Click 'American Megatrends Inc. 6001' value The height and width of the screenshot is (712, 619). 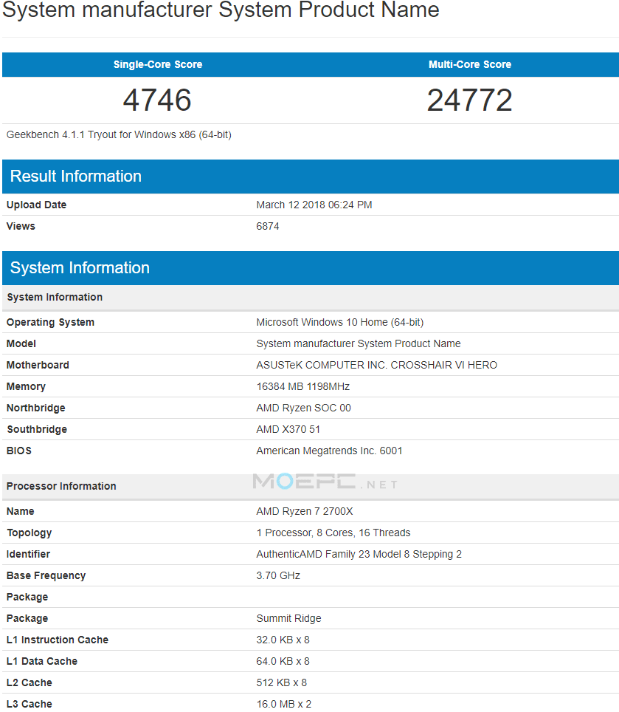tap(329, 451)
